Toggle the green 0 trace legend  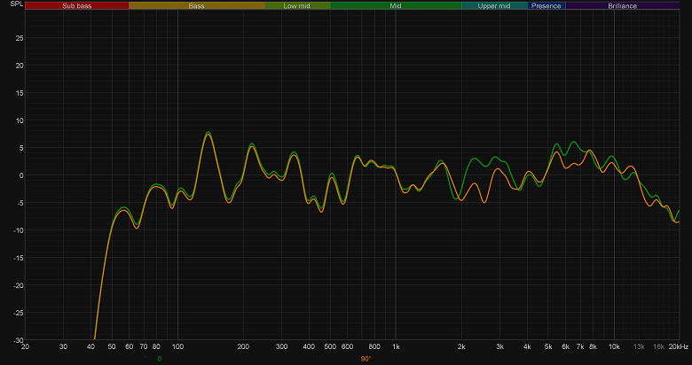160,359
